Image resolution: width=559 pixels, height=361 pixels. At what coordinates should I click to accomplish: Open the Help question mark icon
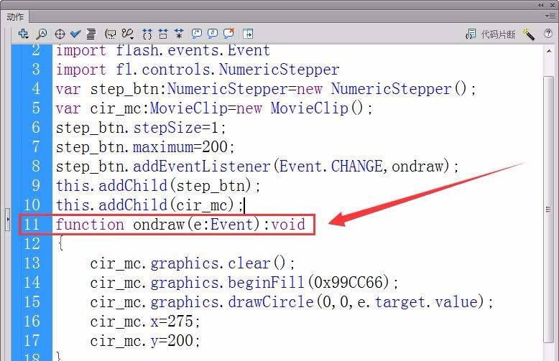click(x=548, y=34)
